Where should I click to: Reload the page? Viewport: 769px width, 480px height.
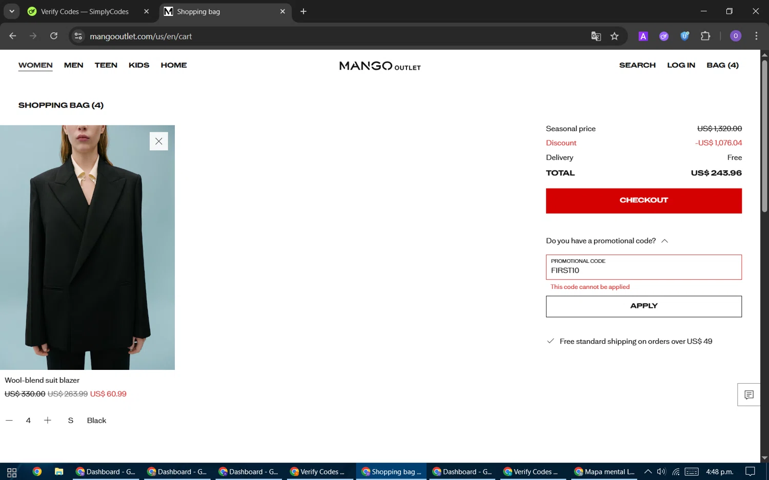[x=54, y=36]
